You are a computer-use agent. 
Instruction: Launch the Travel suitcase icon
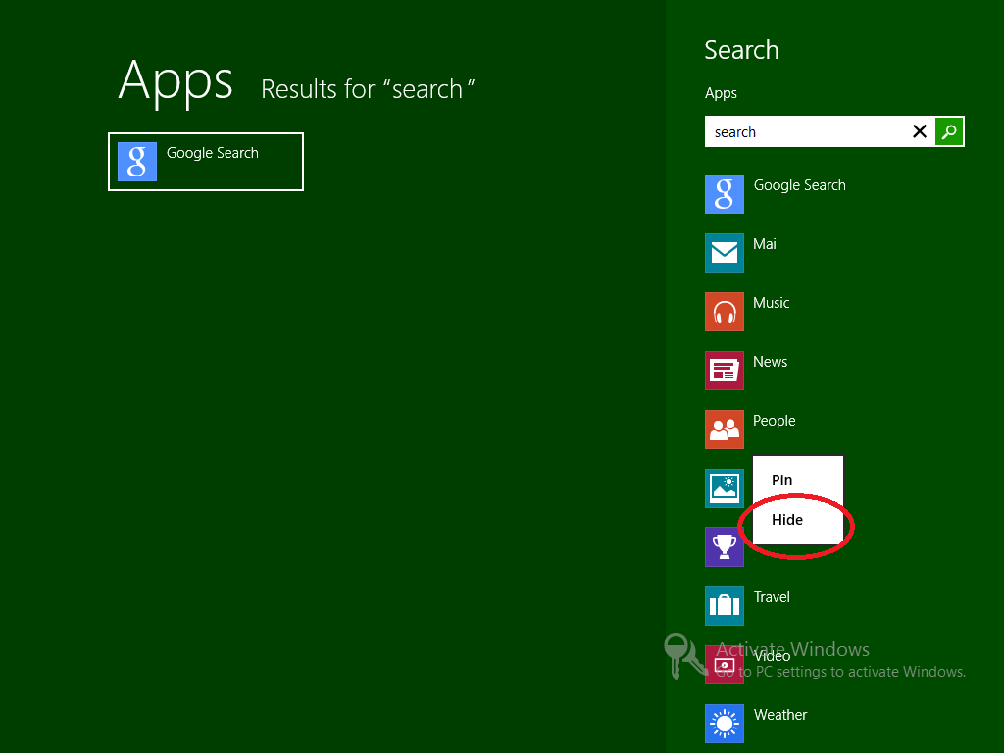724,606
